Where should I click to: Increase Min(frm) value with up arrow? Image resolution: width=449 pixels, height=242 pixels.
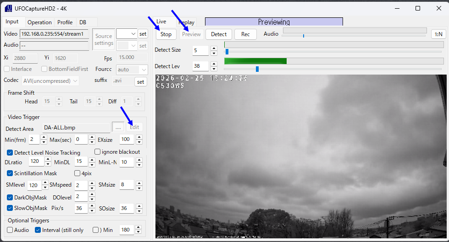tap(44, 137)
